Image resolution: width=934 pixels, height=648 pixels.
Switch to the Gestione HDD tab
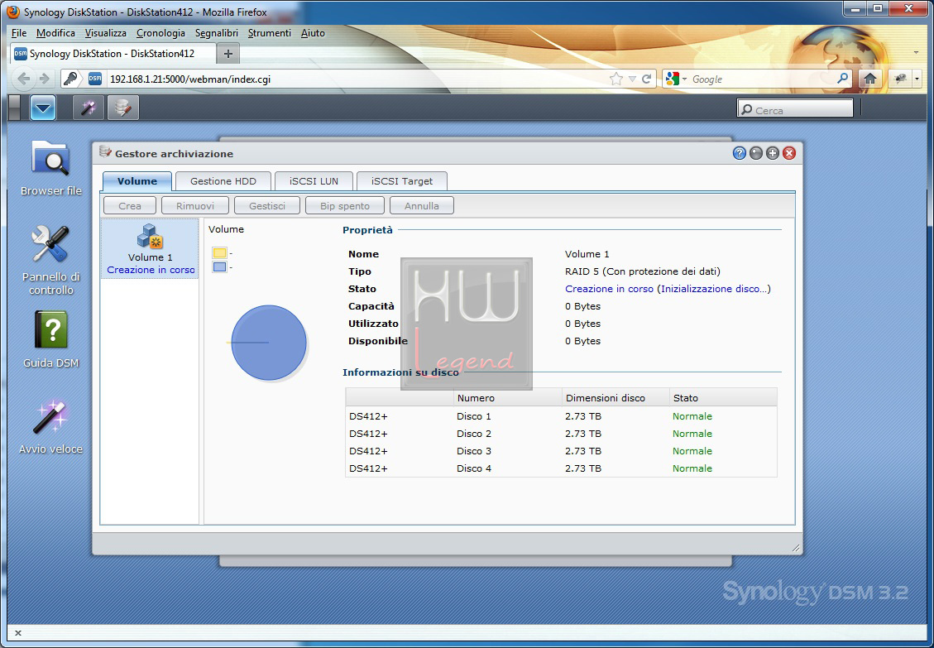[x=223, y=181]
